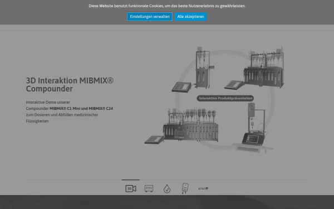
Task: Select the large bottom-left MIBMIX C24 compounder
Action: 190,125
